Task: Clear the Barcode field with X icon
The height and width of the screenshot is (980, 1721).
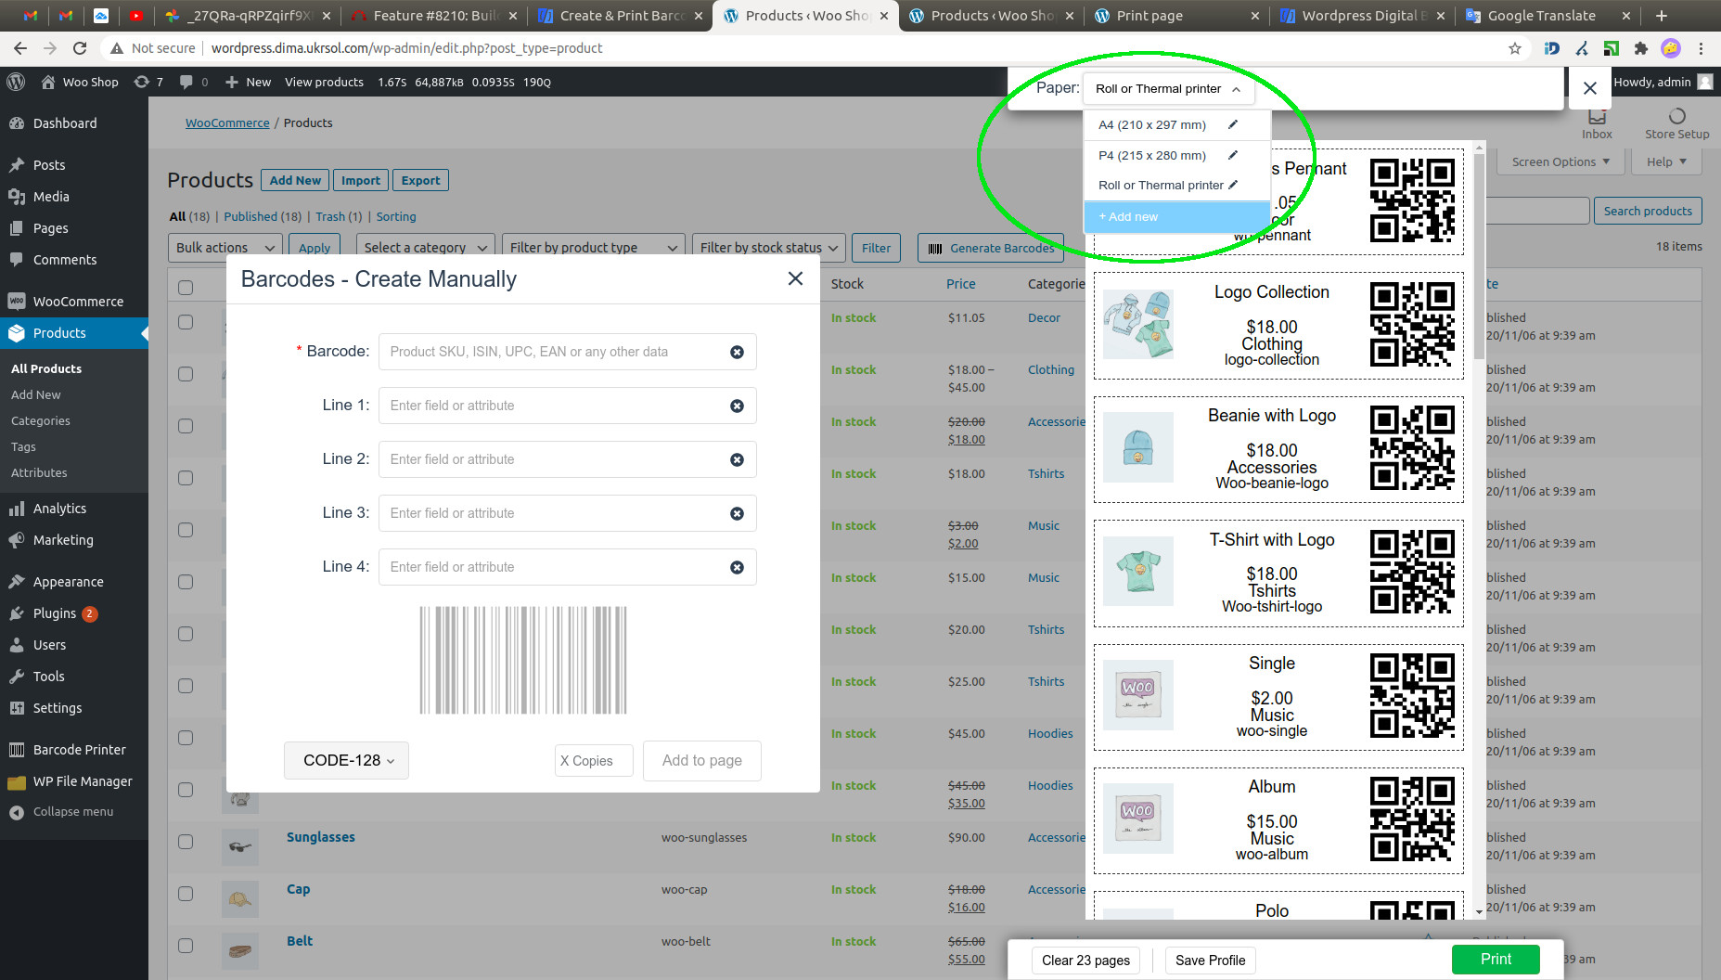Action: tap(737, 352)
